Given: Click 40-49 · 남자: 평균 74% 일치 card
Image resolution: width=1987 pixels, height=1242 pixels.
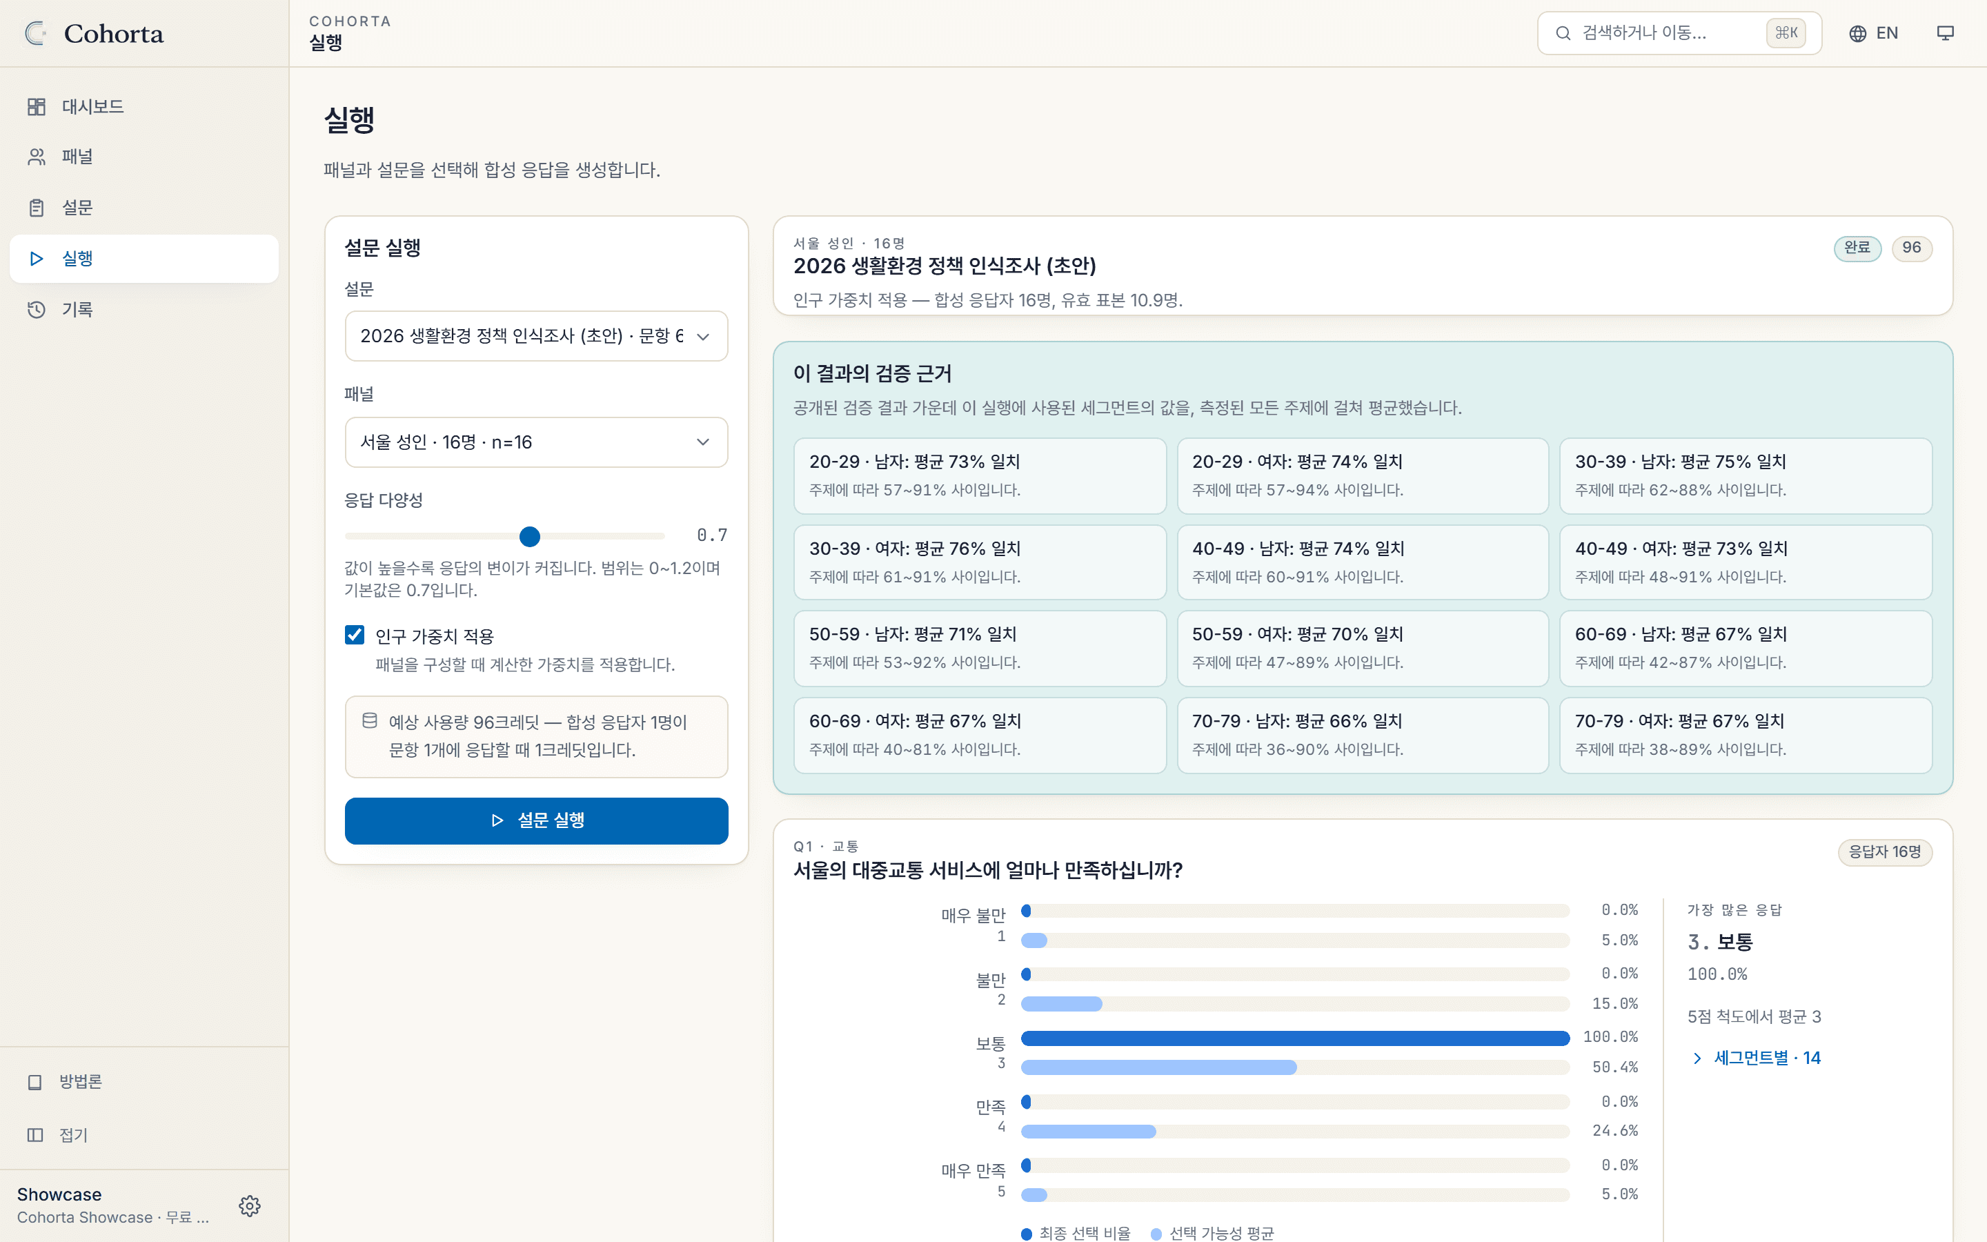Looking at the screenshot, I should pos(1362,562).
